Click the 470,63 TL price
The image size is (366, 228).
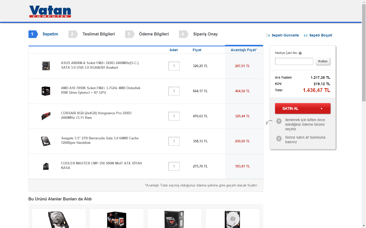[x=200, y=116]
